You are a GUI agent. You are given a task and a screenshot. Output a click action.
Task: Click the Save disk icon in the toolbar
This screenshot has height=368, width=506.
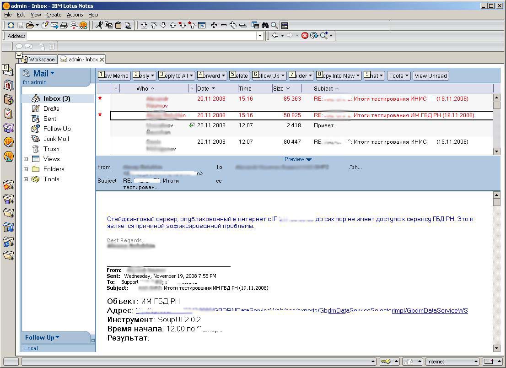(x=21, y=25)
